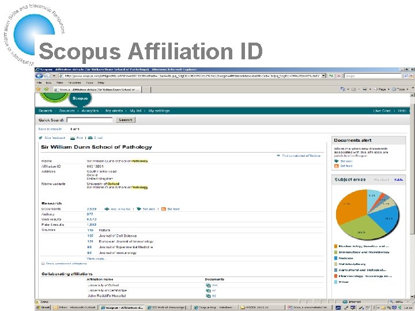Switch to Inbox Microsoft Outlook taskbar item
This screenshot has height=311, width=415.
pos(75,308)
